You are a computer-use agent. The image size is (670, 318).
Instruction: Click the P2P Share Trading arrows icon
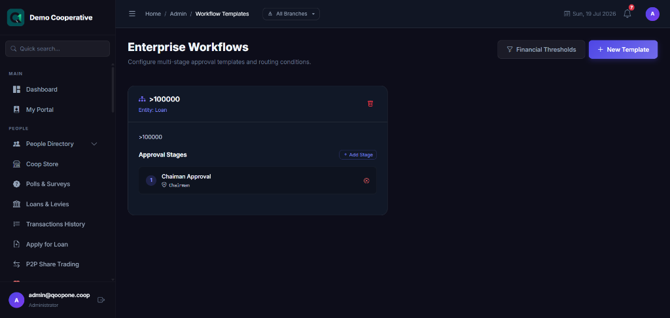(x=16, y=264)
